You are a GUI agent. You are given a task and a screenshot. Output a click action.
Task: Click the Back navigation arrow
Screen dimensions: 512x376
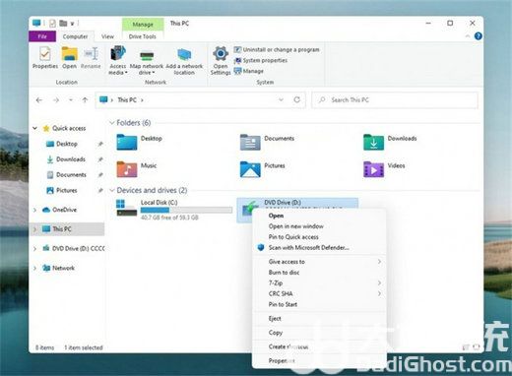point(39,100)
